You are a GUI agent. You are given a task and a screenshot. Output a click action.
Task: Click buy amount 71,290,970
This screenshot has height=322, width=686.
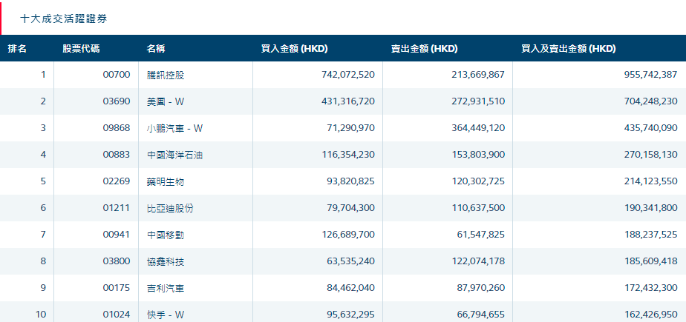pyautogui.click(x=350, y=128)
